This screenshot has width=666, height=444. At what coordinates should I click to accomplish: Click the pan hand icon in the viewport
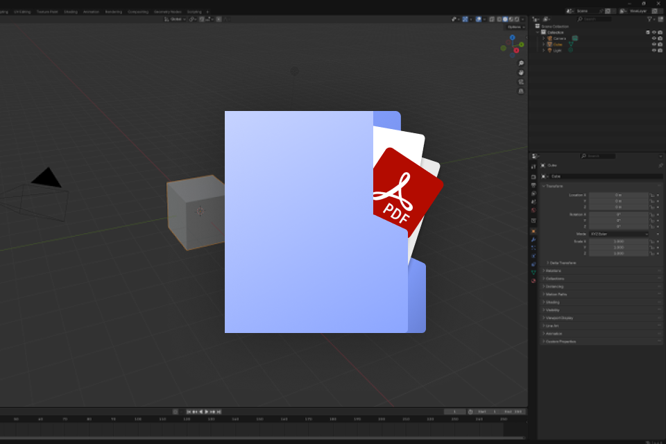(x=521, y=73)
